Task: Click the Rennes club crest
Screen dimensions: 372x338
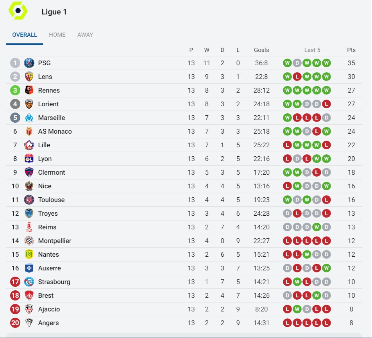Action: coord(29,90)
